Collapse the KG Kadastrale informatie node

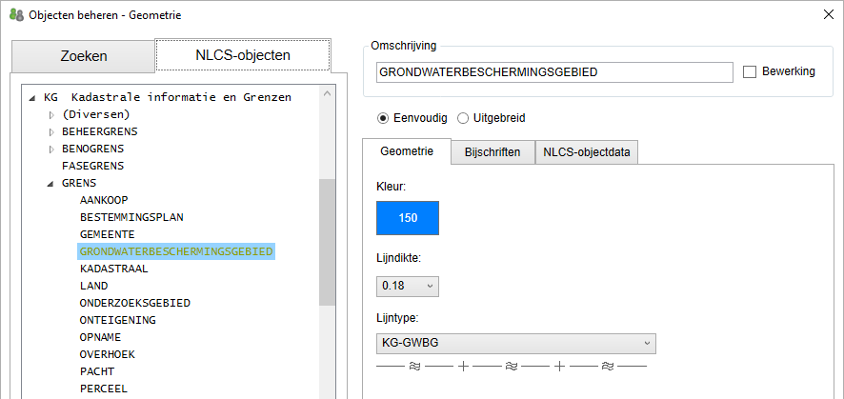33,97
